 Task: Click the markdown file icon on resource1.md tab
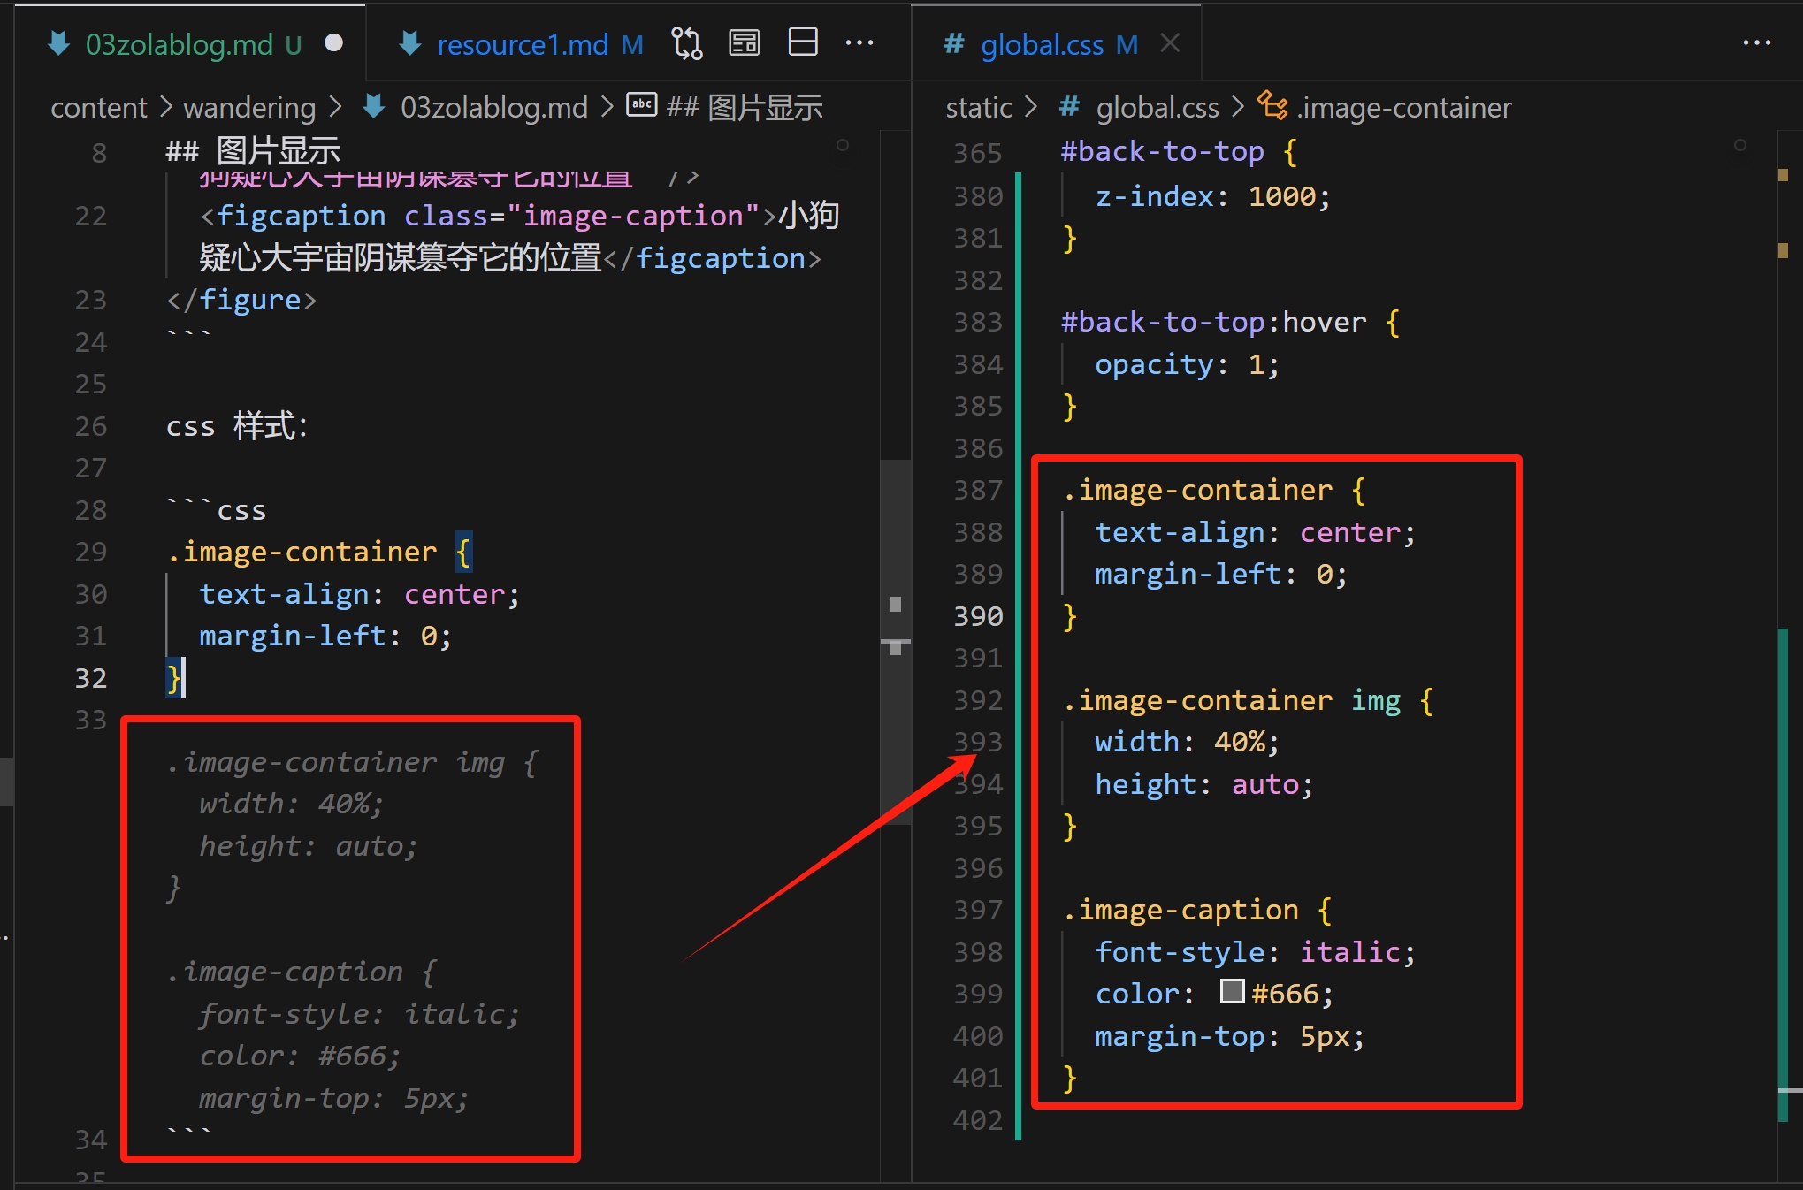click(410, 43)
